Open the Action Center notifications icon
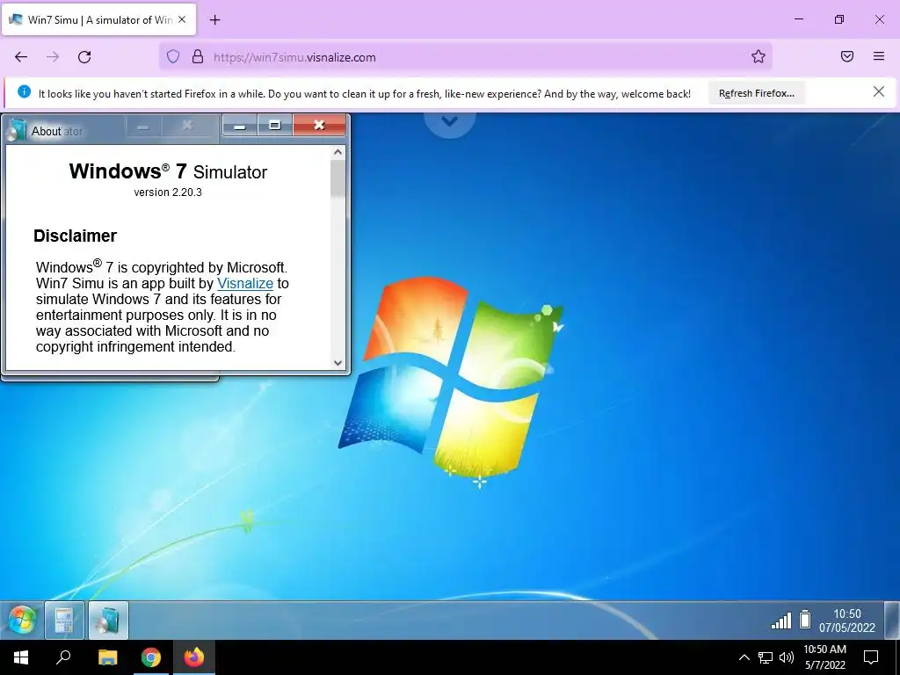The height and width of the screenshot is (675, 900). tap(871, 657)
